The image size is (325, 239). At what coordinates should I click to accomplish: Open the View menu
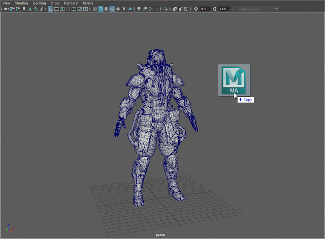7,3
